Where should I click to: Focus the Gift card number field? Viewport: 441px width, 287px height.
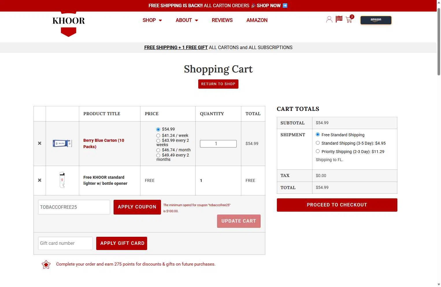tap(65, 243)
